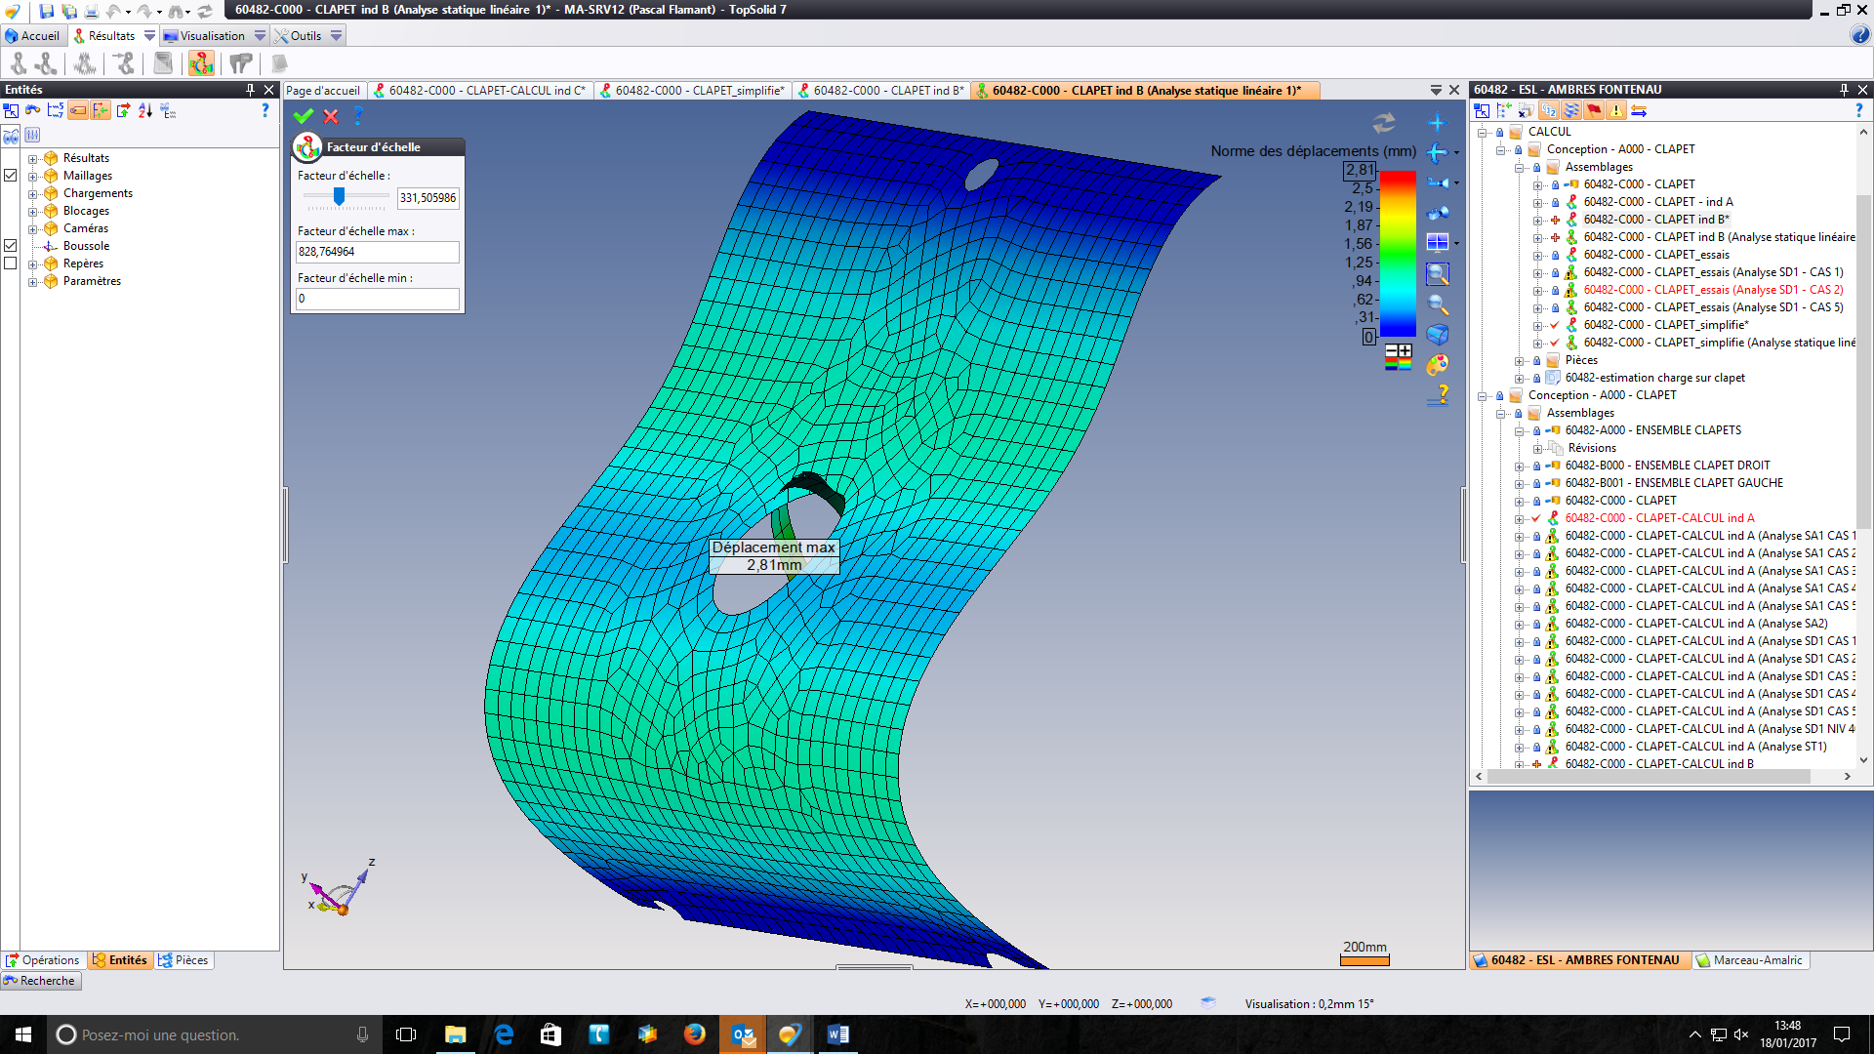Click the color legend settings icon below scale
Image resolution: width=1874 pixels, height=1054 pixels.
1399,357
